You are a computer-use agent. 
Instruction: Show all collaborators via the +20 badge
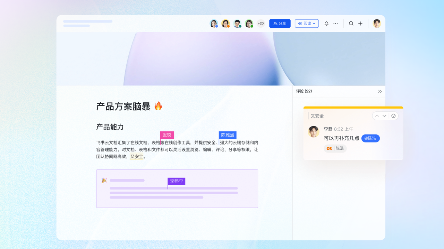click(261, 24)
